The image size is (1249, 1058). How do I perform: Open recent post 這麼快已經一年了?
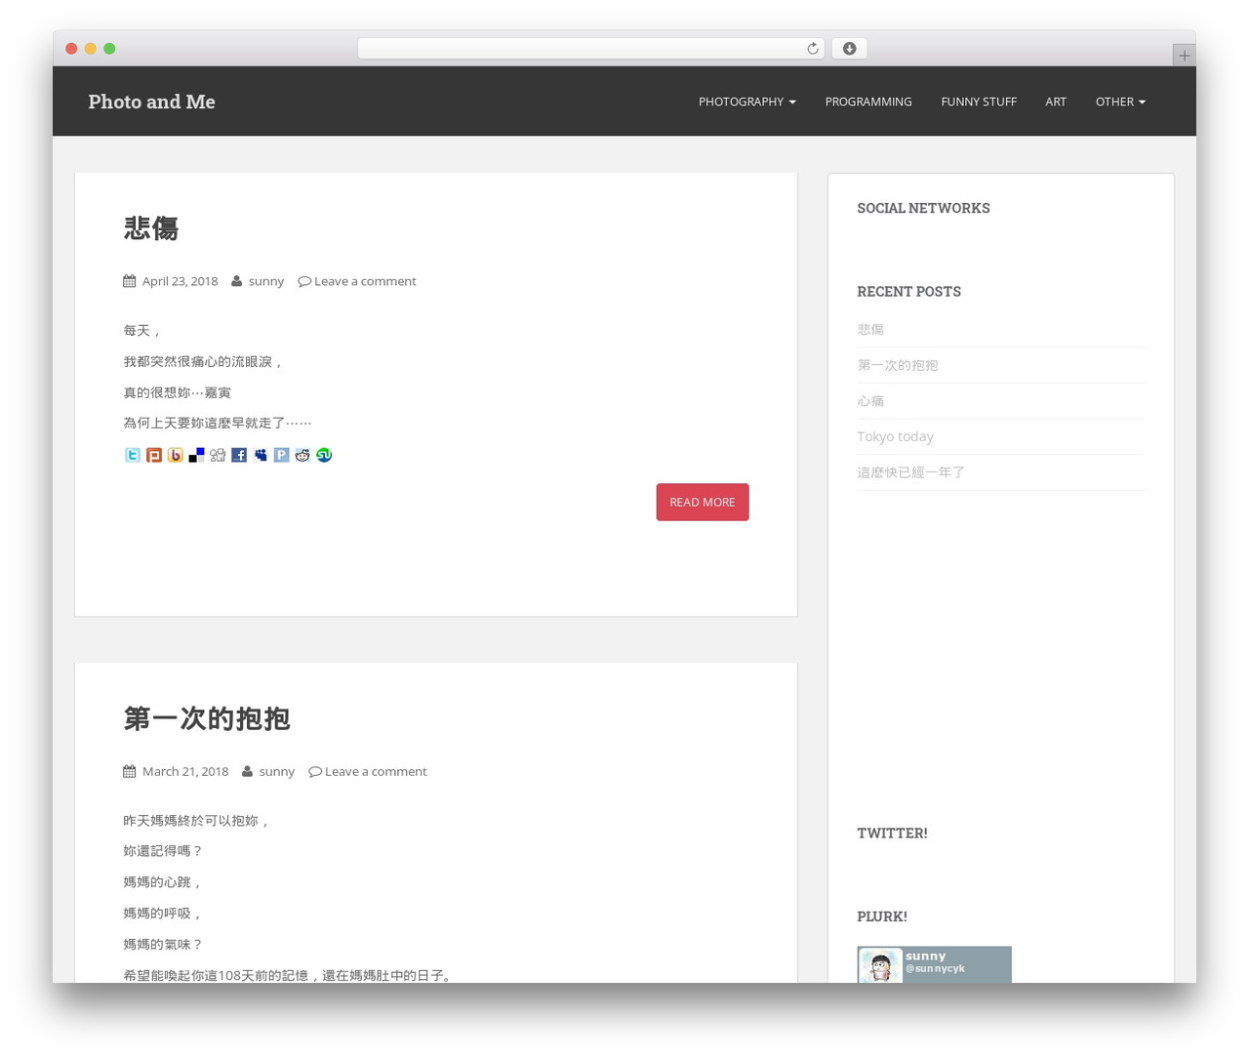click(x=911, y=472)
